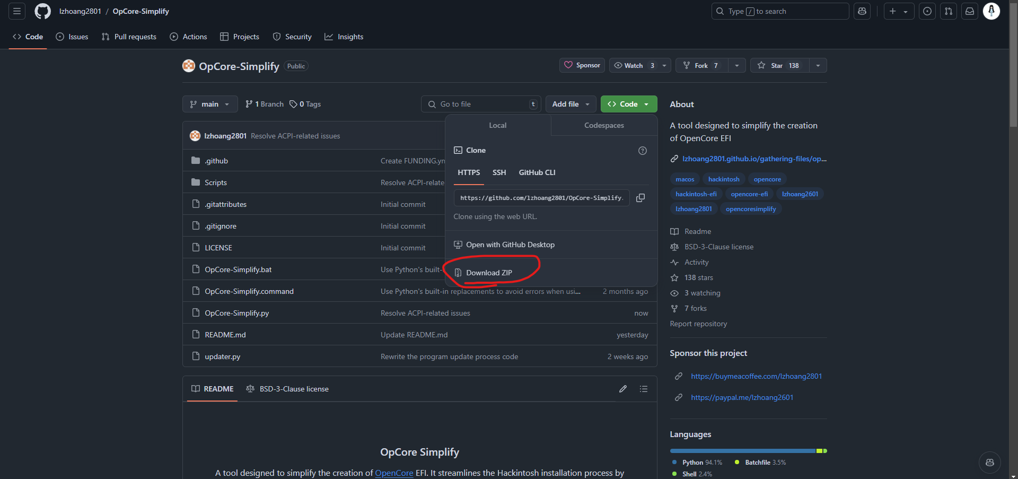Switch to the Pull requests tab

[129, 37]
